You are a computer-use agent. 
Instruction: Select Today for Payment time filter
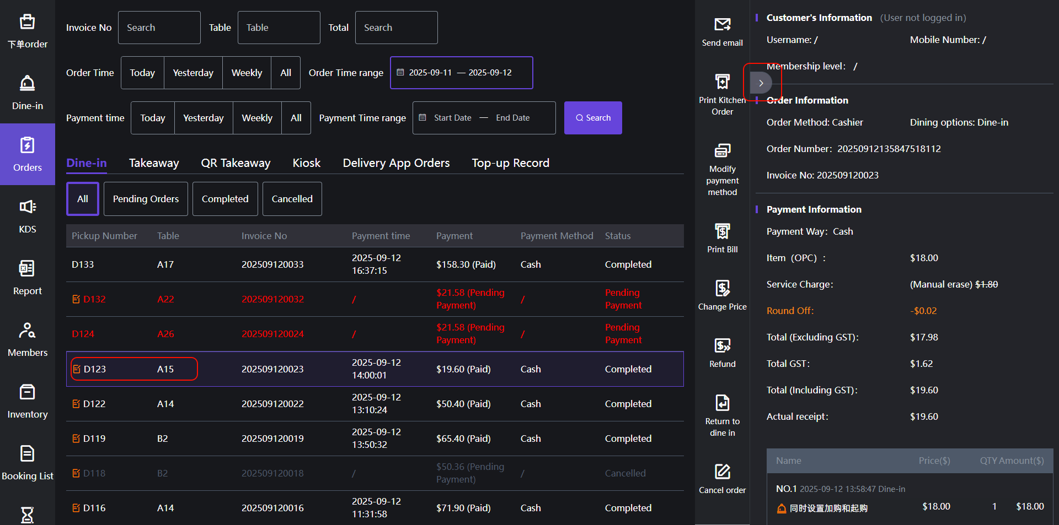click(152, 118)
